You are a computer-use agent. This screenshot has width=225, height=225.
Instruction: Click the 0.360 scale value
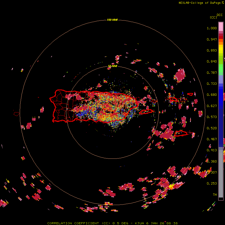point(212,161)
